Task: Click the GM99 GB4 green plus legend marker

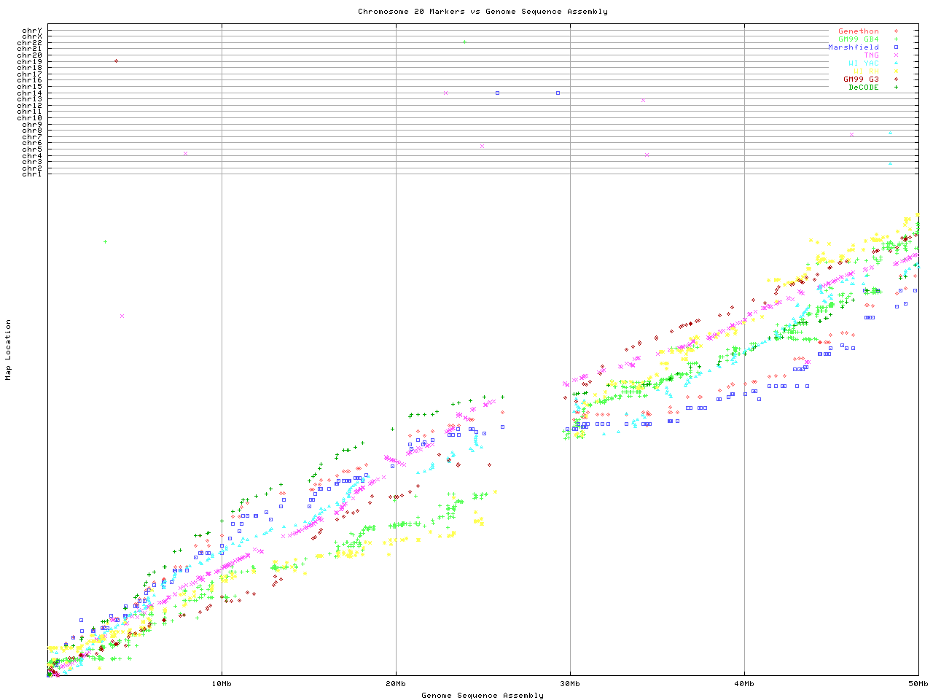Action: click(x=896, y=39)
